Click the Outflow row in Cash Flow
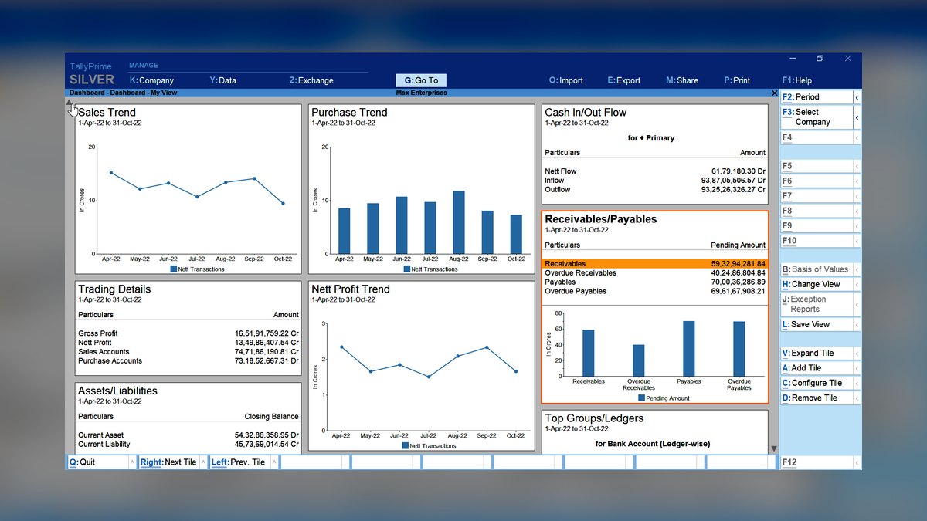927x521 pixels. [655, 190]
